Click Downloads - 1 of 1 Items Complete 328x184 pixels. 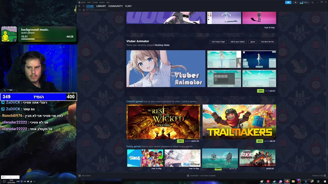(x=203, y=176)
